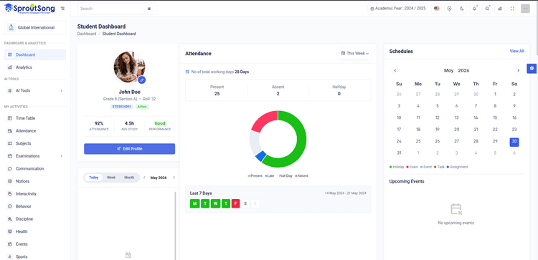Open Subjects in the sidebar
The height and width of the screenshot is (260, 538).
coord(35,143)
